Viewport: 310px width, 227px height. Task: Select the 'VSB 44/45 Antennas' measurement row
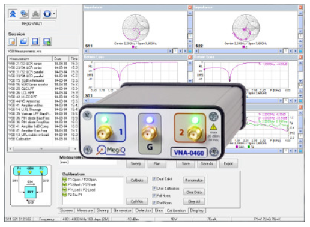point(43,101)
